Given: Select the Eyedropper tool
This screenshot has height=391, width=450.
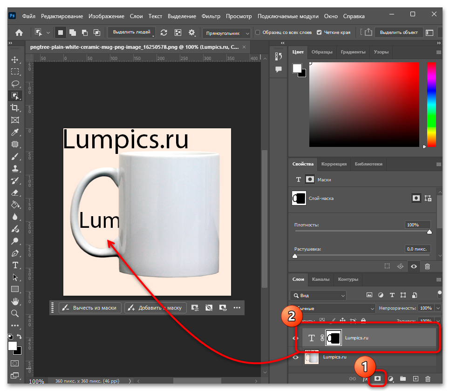Looking at the screenshot, I should coord(15,132).
